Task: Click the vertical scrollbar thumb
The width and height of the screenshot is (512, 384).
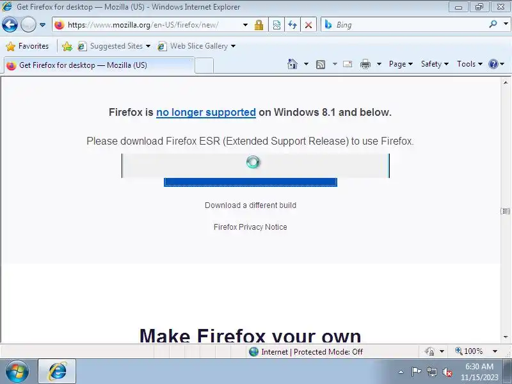Action: [506, 211]
